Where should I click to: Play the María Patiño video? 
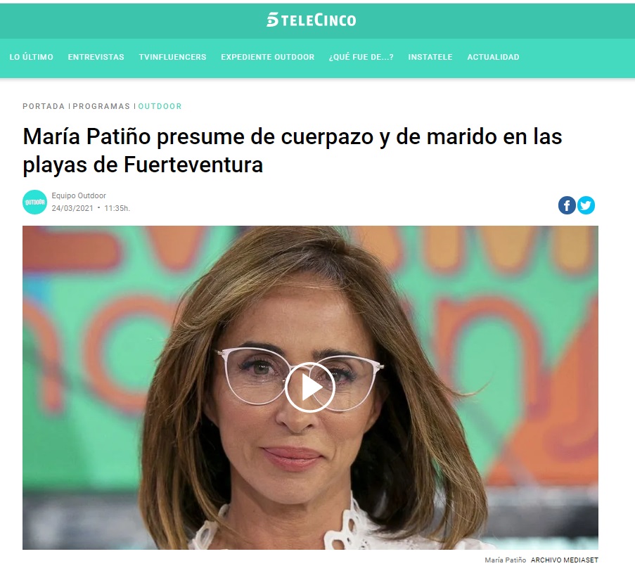310,387
